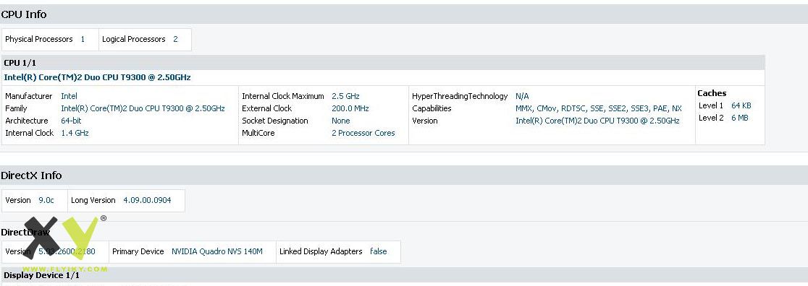The width and height of the screenshot is (808, 286).
Task: Select the Logical Processors value 2
Action: point(175,39)
